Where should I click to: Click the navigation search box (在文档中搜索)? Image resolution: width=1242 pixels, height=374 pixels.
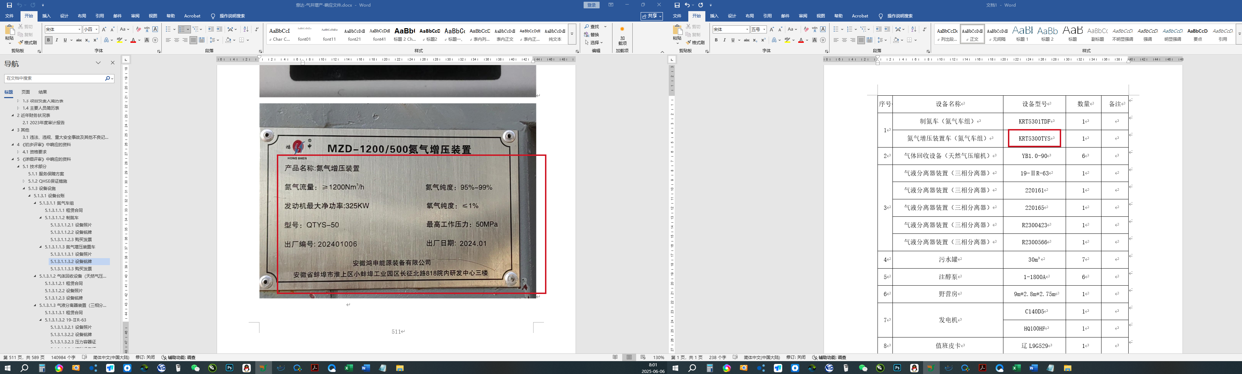54,78
